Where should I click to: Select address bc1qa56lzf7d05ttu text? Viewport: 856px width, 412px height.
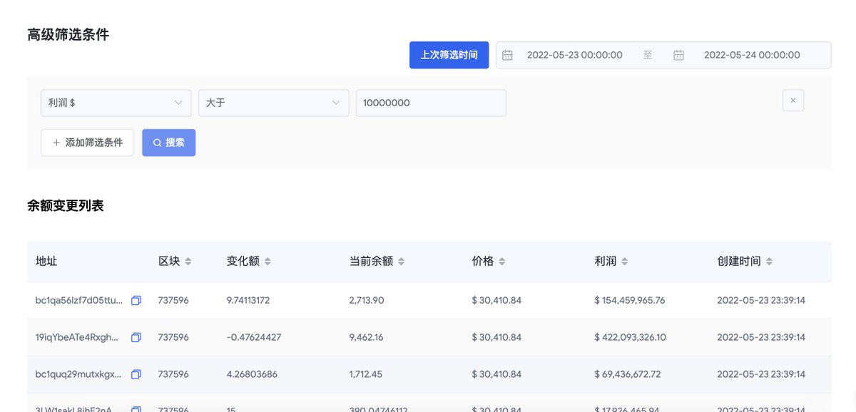coord(79,301)
